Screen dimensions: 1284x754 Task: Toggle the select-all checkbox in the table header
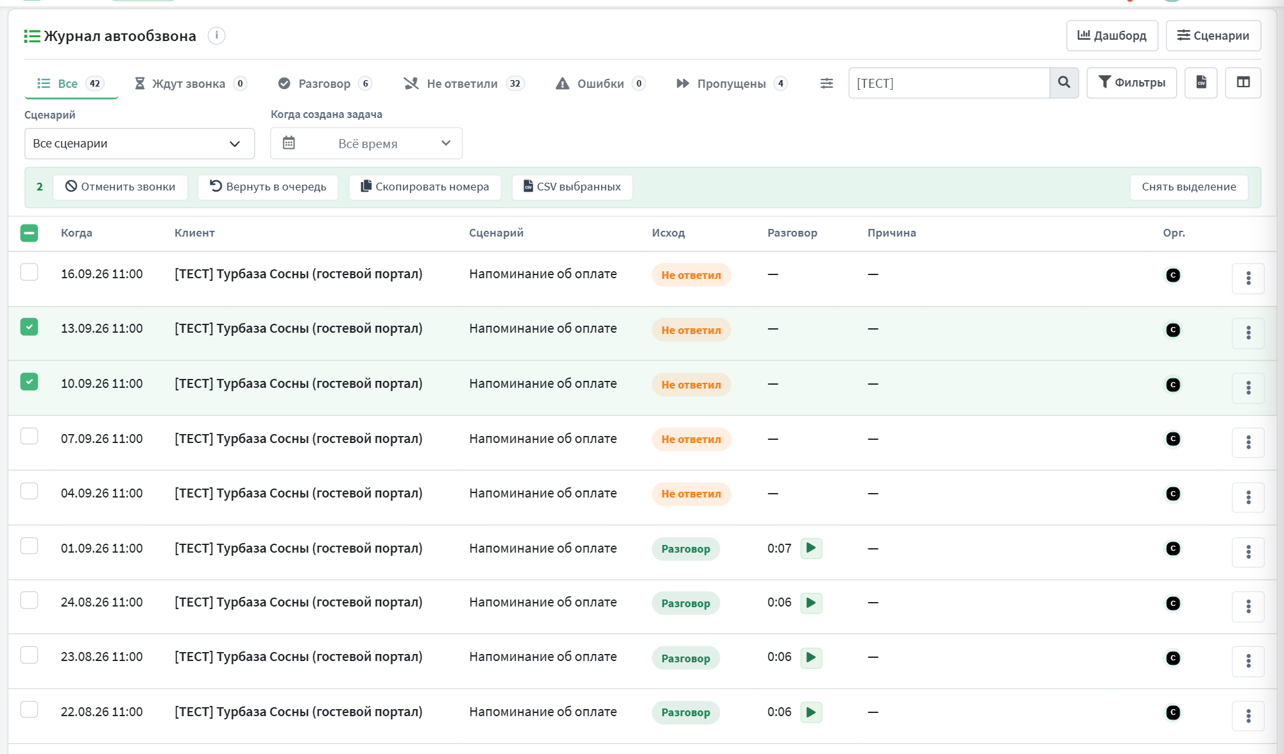29,233
